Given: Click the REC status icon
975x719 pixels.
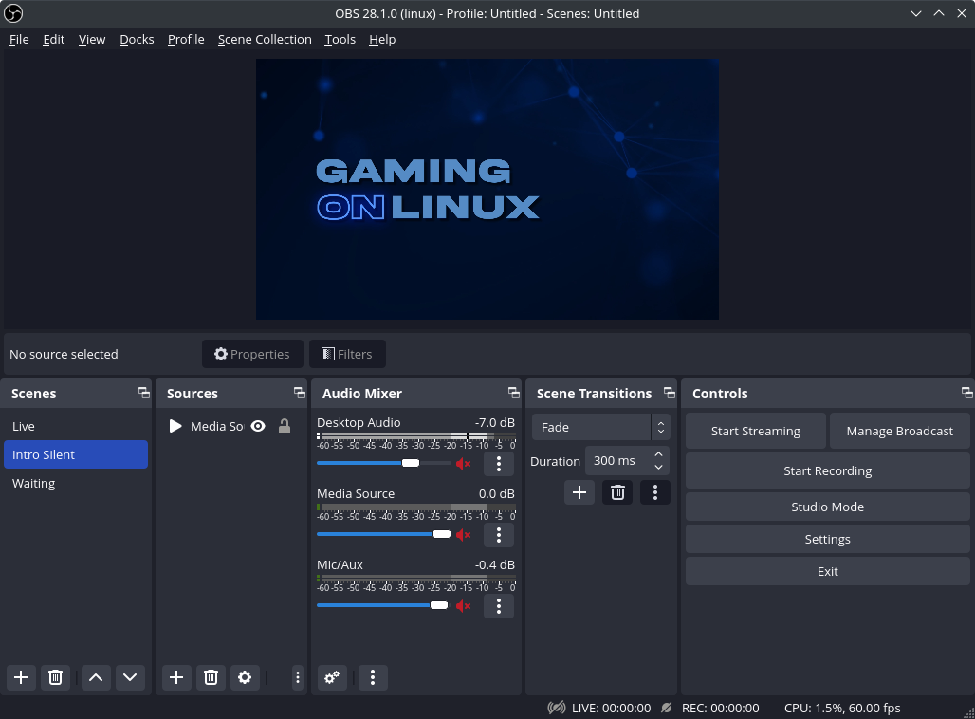Looking at the screenshot, I should (667, 708).
